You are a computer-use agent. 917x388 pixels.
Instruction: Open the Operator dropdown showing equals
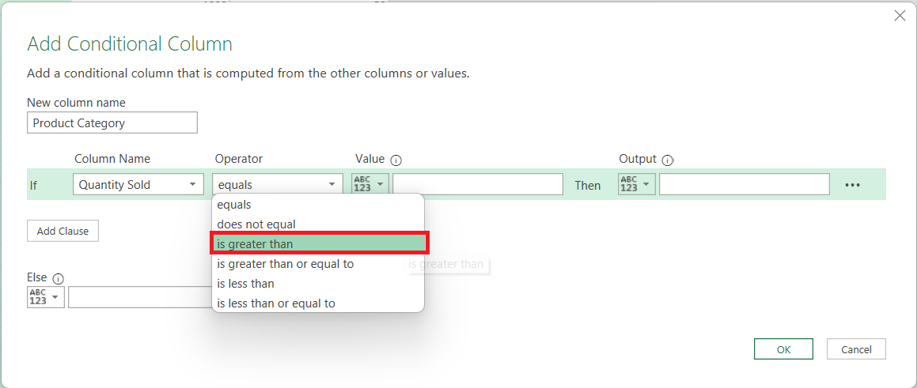pyautogui.click(x=278, y=184)
